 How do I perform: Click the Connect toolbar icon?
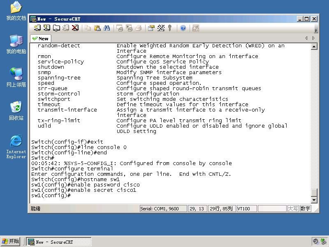coord(37,28)
